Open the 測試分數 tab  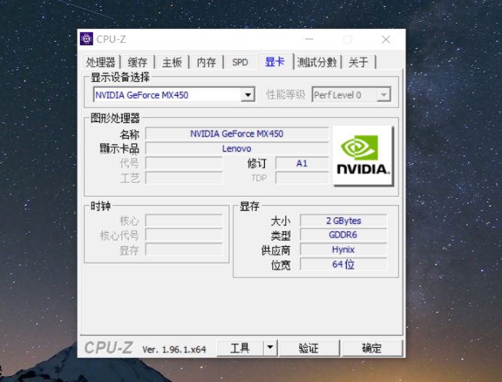[x=317, y=62]
